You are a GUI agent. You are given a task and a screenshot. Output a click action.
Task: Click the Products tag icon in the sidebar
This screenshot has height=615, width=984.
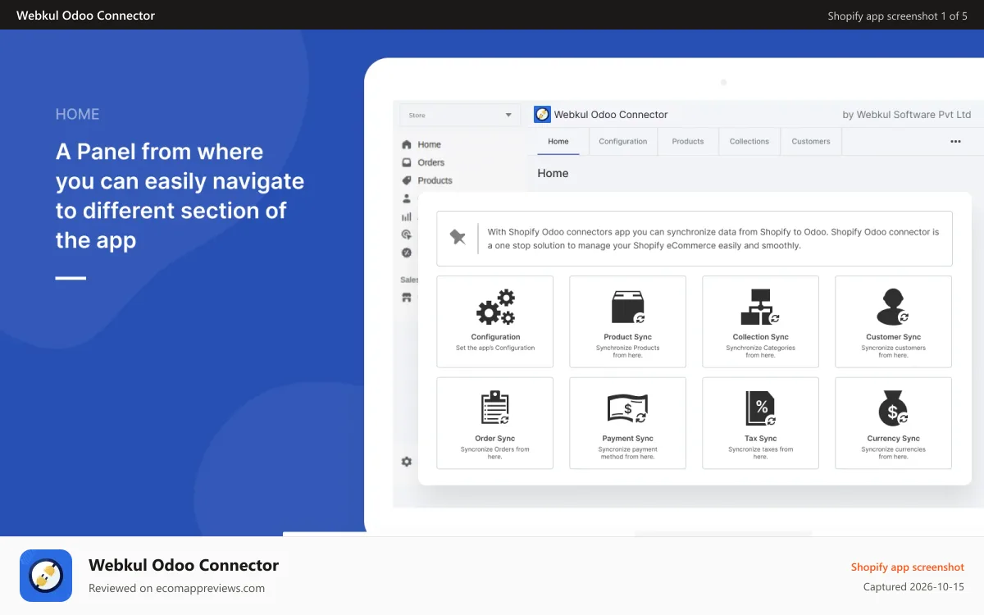[406, 180]
